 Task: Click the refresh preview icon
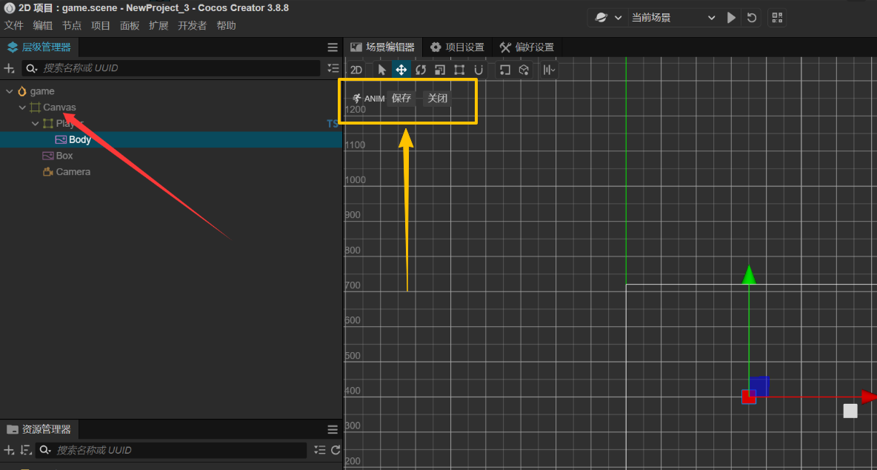752,18
